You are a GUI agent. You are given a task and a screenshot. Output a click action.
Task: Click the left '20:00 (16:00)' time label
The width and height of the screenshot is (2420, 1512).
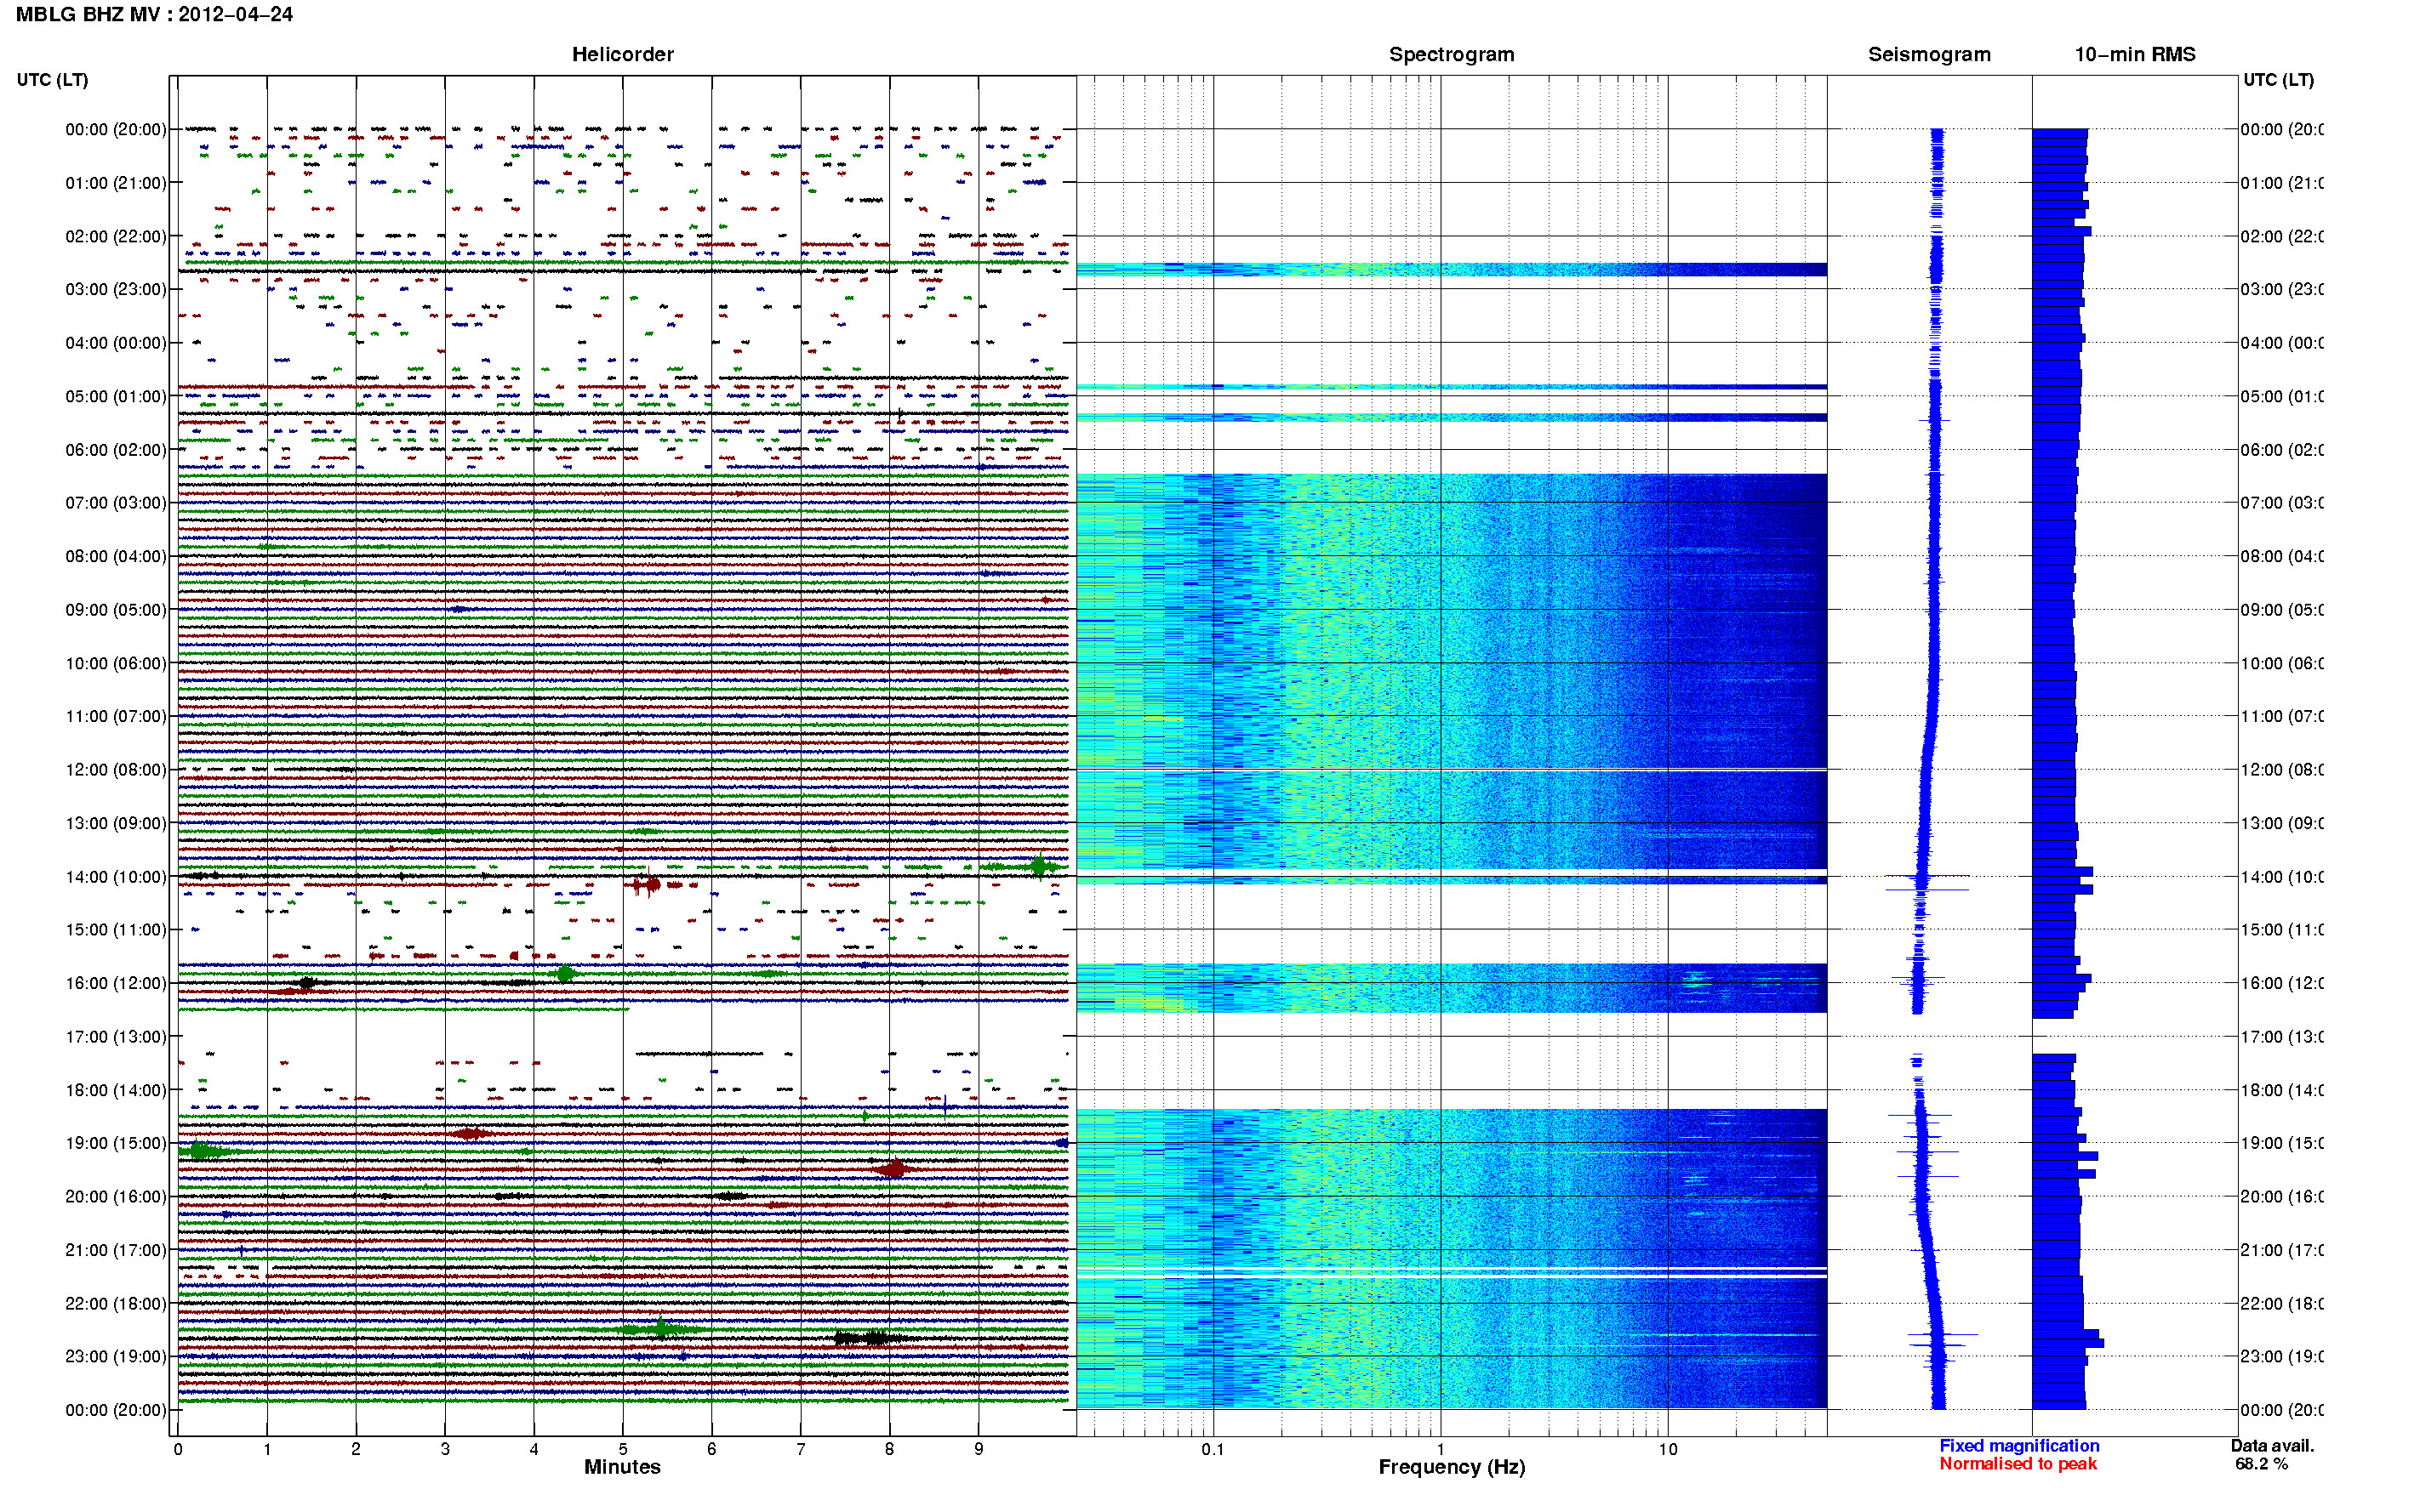click(116, 1196)
